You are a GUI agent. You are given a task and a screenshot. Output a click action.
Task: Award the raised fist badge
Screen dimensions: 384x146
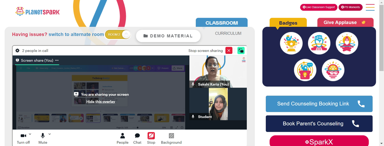pyautogui.click(x=319, y=44)
